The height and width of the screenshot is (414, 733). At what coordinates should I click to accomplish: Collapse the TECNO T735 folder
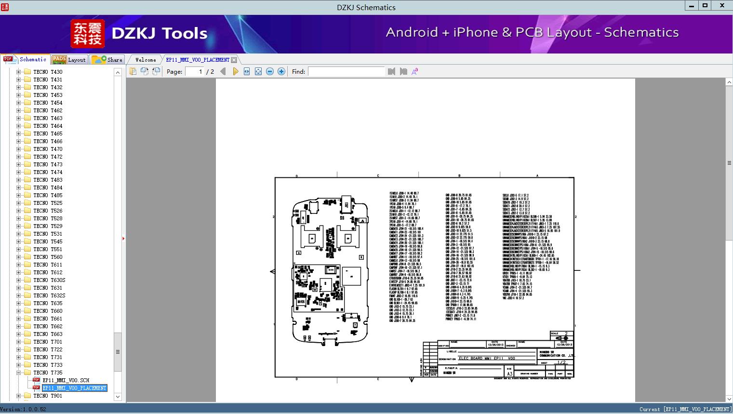pyautogui.click(x=19, y=373)
